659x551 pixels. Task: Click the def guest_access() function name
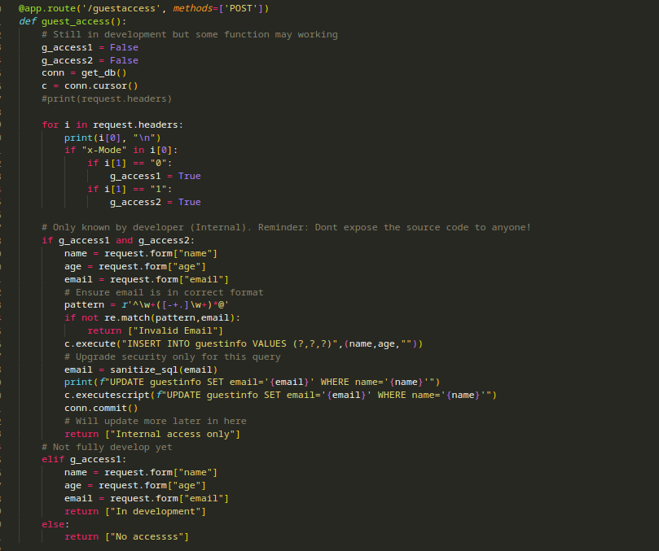76,21
